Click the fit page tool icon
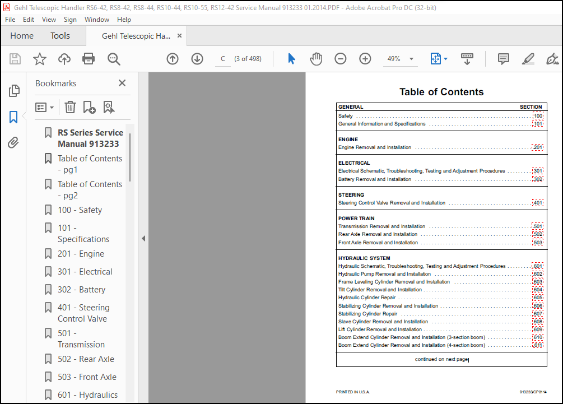This screenshot has width=563, height=404. (435, 58)
